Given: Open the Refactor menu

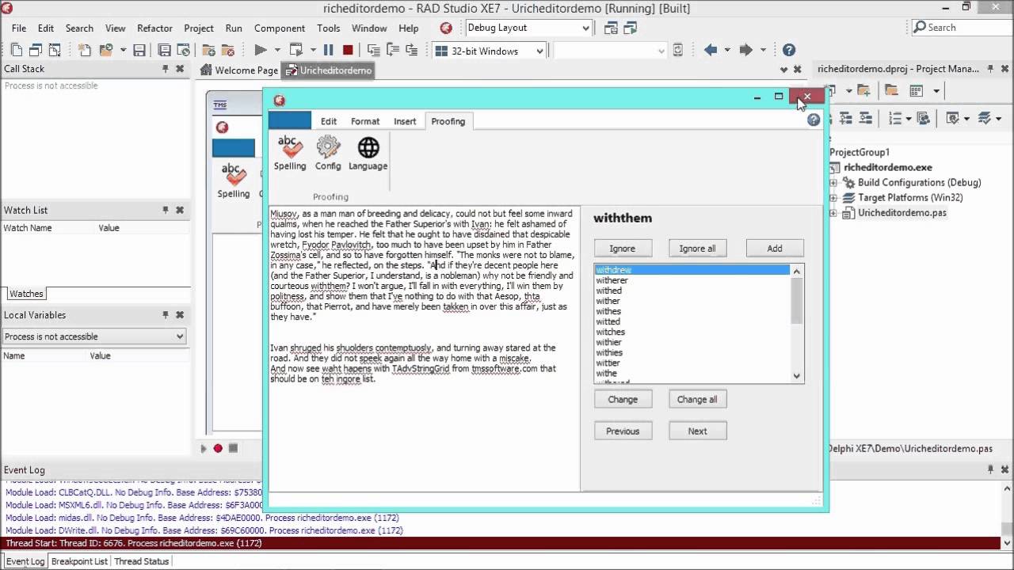Looking at the screenshot, I should pos(154,28).
